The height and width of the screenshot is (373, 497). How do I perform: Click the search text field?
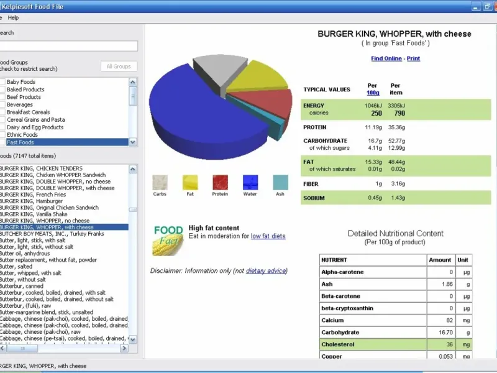(68, 46)
